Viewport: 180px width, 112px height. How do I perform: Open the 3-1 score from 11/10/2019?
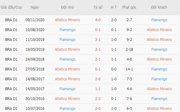click(x=98, y=40)
